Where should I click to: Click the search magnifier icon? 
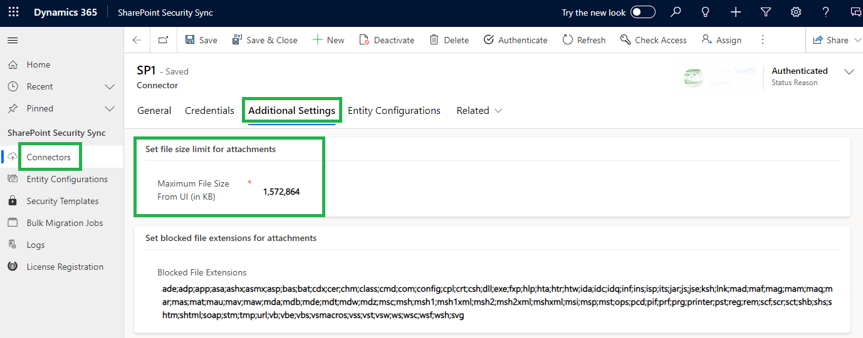[x=676, y=13]
